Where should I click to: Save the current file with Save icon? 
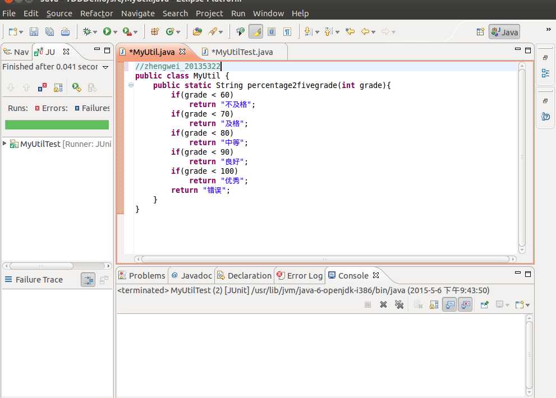click(x=34, y=32)
